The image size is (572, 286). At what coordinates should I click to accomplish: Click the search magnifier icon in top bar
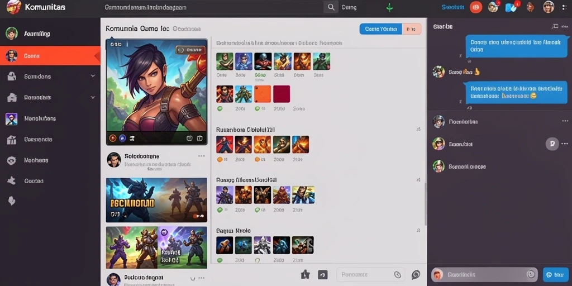(331, 7)
